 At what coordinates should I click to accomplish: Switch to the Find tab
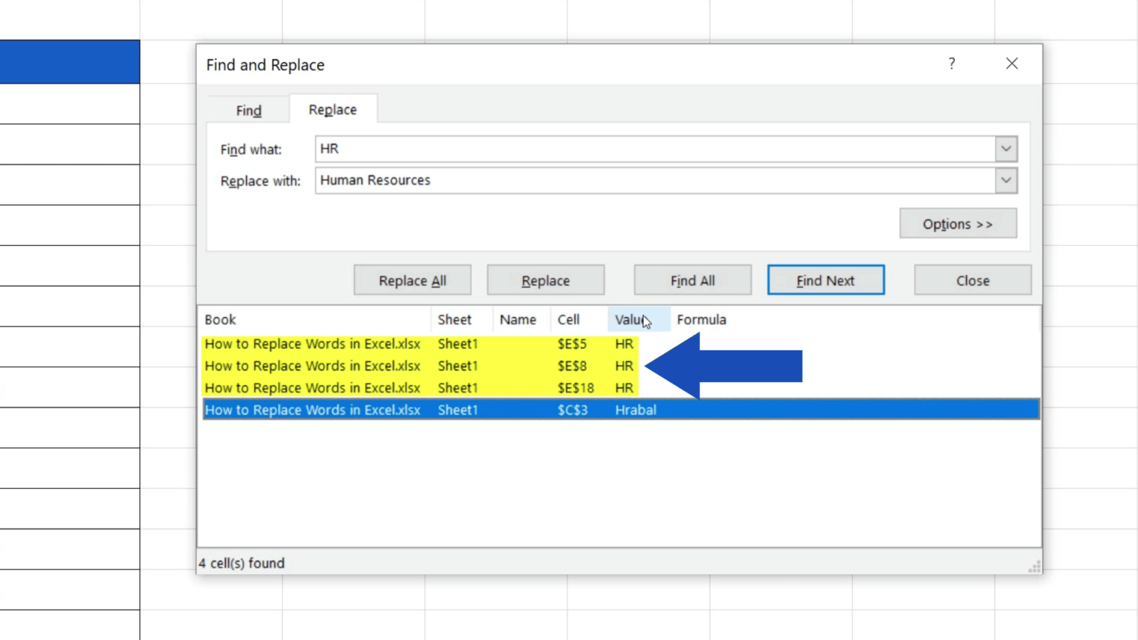point(248,110)
